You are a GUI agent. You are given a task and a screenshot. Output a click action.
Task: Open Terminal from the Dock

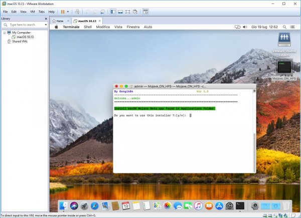240,206
